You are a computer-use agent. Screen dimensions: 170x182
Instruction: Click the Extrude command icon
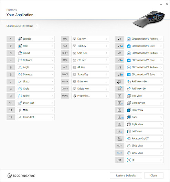[x=20, y=39]
